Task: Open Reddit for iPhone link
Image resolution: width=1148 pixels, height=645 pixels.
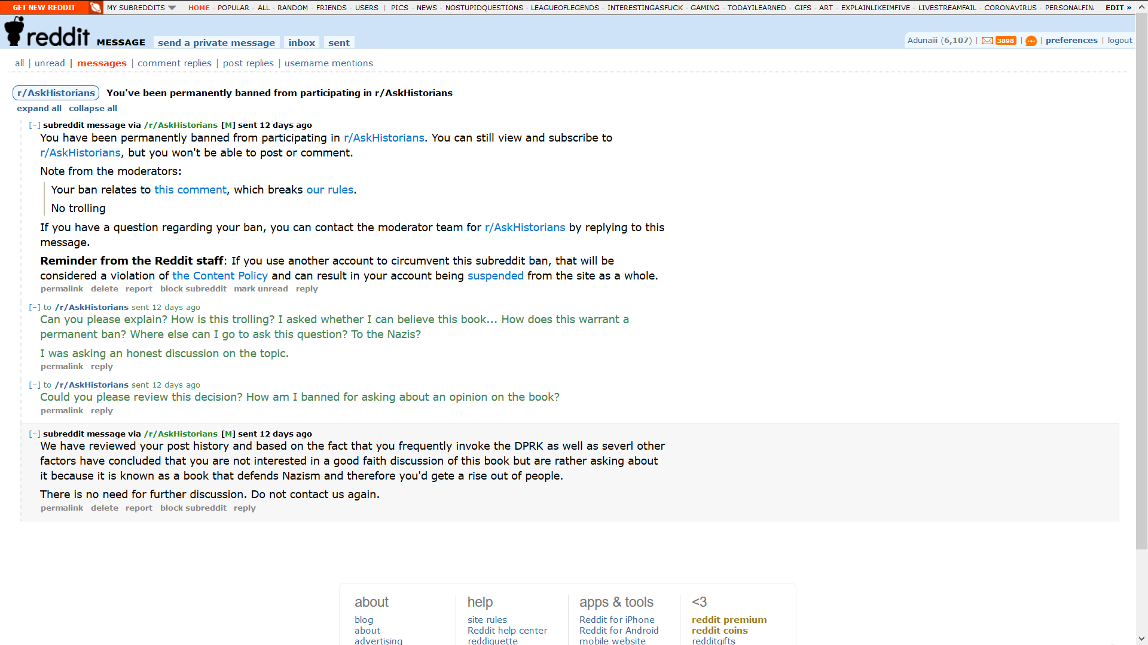Action: 616,620
